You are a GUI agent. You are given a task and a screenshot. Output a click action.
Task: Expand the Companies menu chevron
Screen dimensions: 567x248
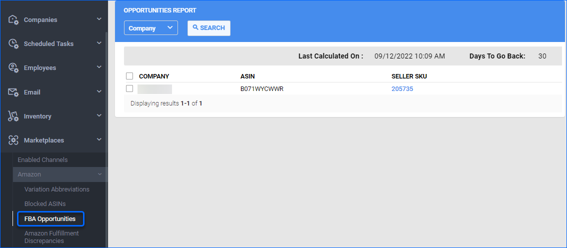pos(99,19)
